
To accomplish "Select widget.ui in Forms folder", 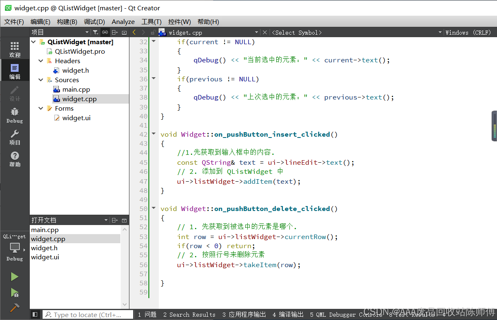I will pyautogui.click(x=76, y=118).
